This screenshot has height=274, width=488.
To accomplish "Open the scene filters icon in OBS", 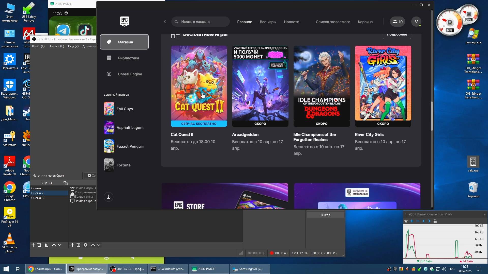I will [x=47, y=245].
